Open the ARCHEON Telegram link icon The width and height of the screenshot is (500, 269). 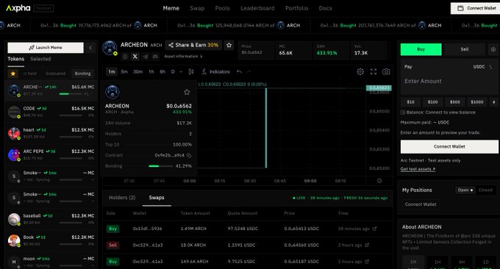(x=145, y=57)
